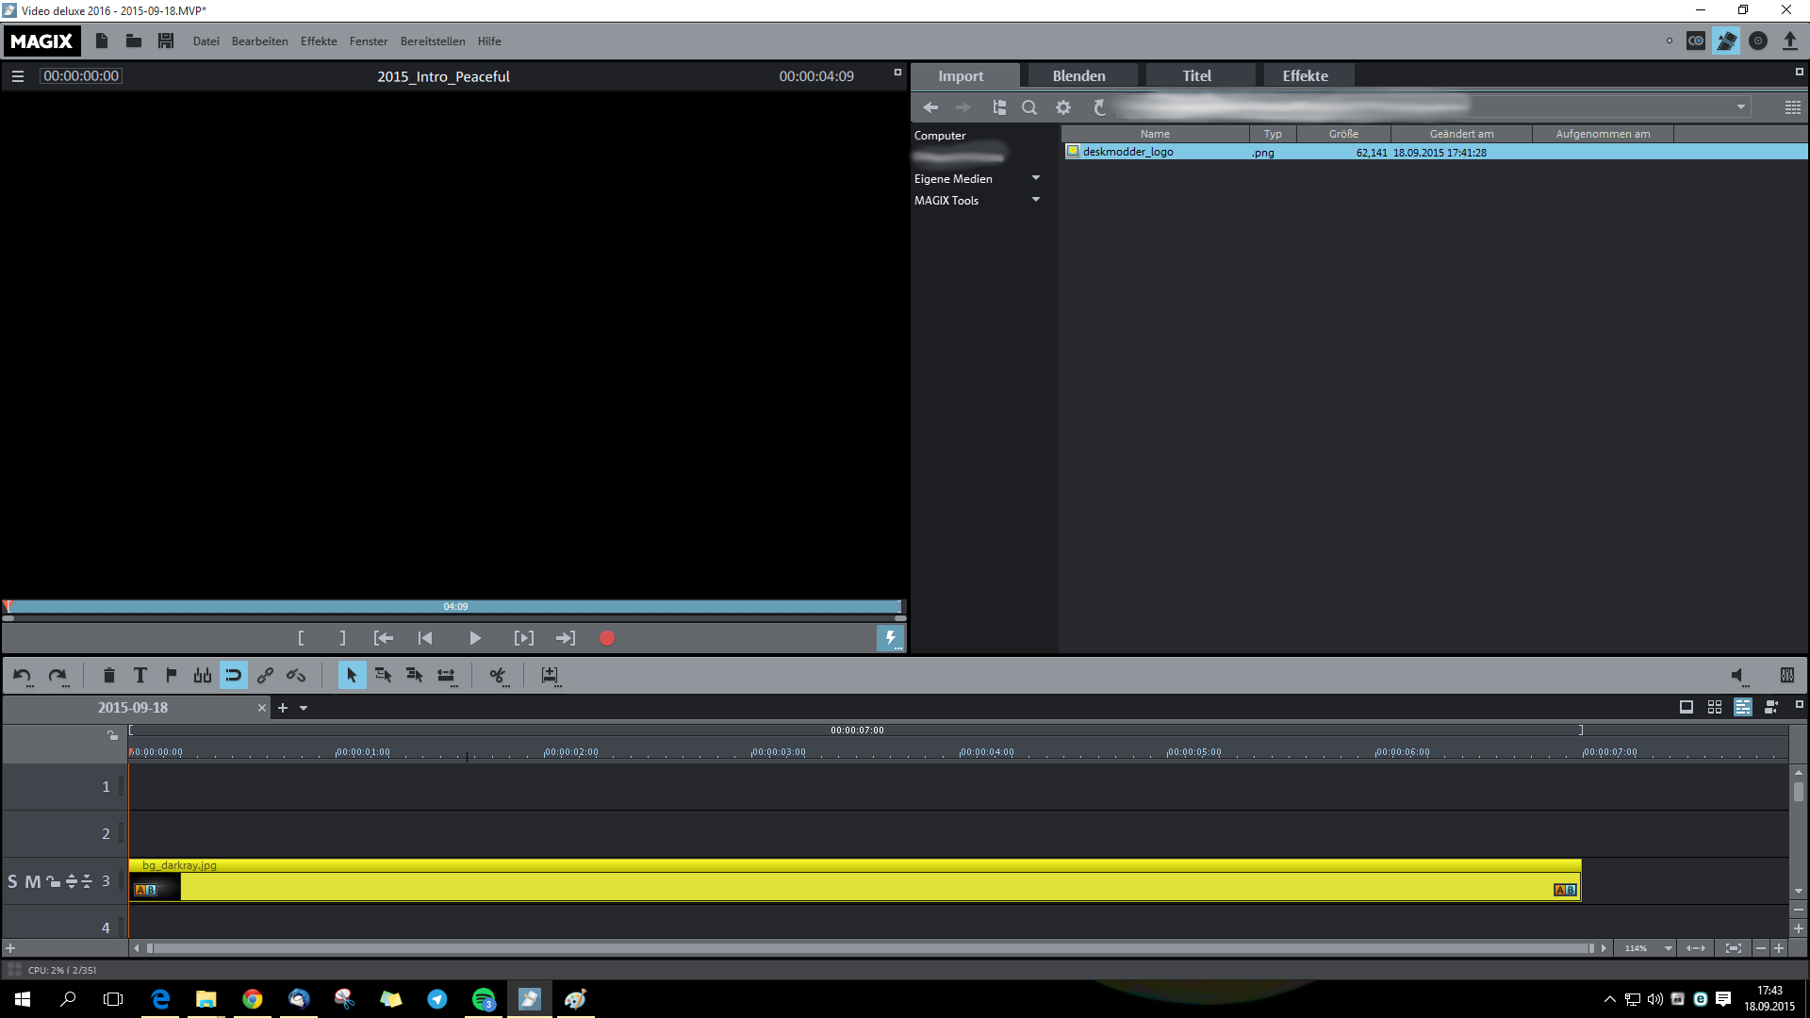The width and height of the screenshot is (1810, 1018).
Task: Open the Bearbeiten menu
Action: [260, 41]
